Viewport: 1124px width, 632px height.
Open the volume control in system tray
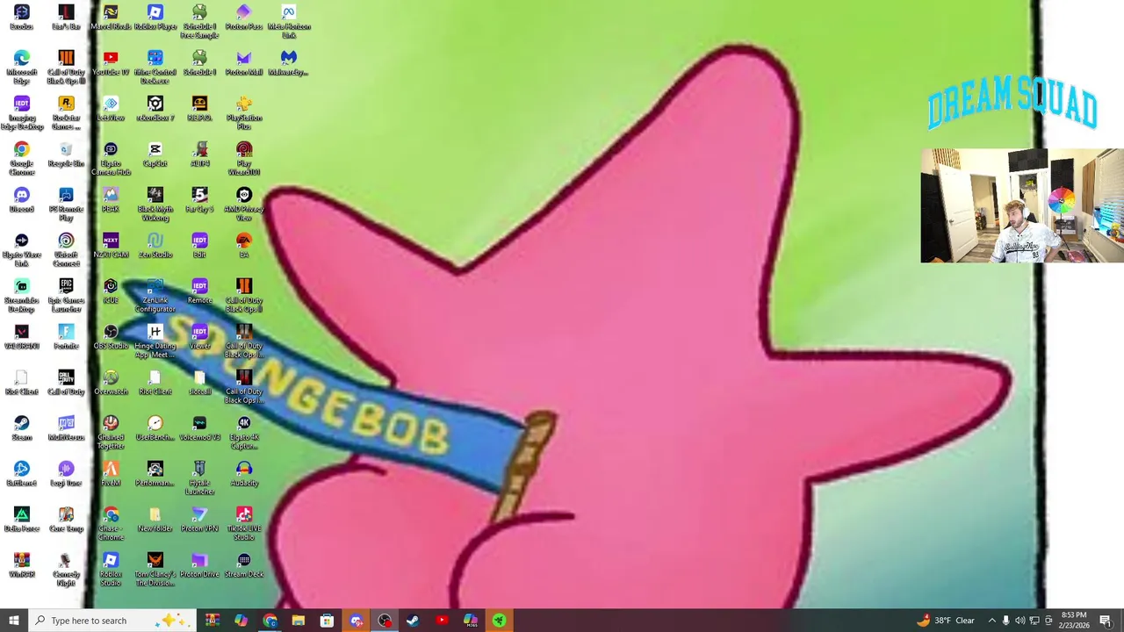1020,621
